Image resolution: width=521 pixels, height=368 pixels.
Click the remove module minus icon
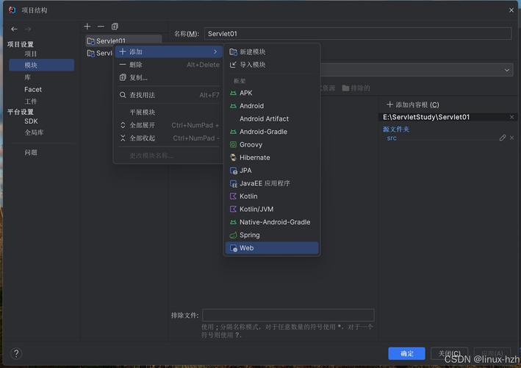click(x=101, y=26)
